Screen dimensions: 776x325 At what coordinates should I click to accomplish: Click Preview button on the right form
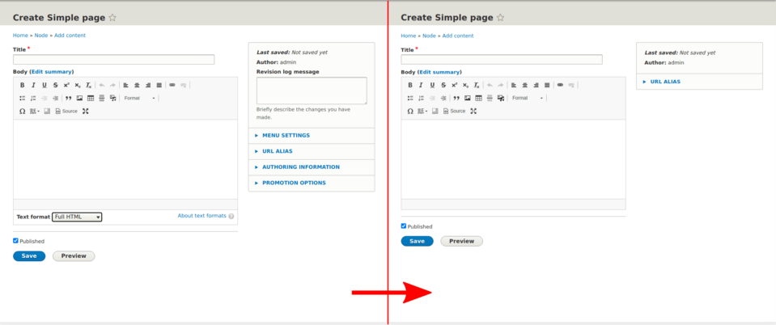click(461, 241)
